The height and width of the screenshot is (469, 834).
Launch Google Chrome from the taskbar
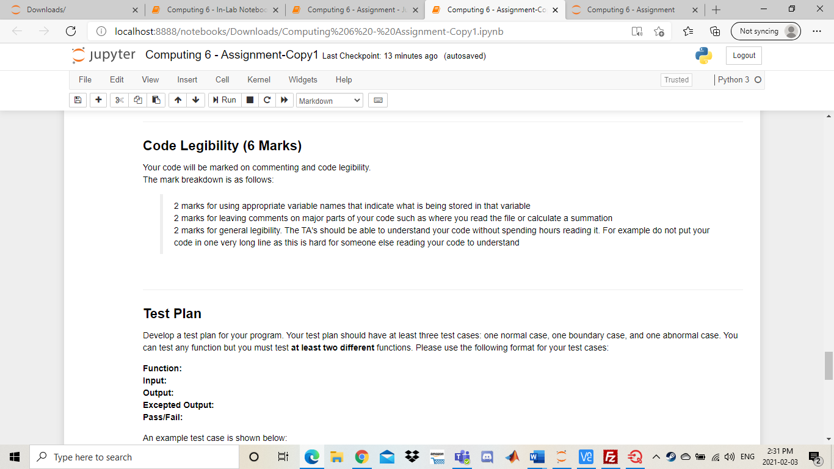coord(362,457)
